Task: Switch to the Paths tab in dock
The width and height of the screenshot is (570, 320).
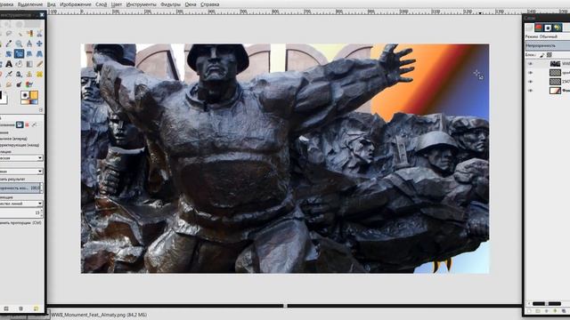Action: point(548,28)
